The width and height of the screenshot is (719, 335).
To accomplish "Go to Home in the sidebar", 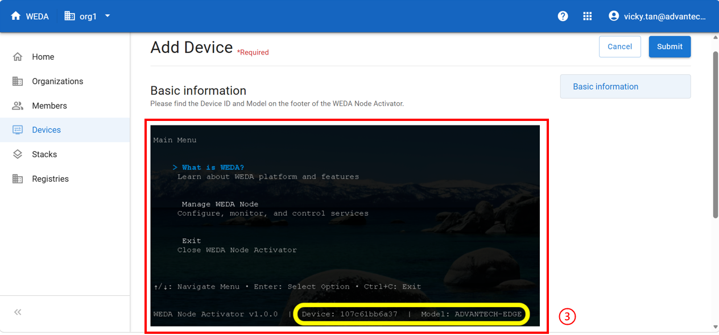I will tap(65, 57).
